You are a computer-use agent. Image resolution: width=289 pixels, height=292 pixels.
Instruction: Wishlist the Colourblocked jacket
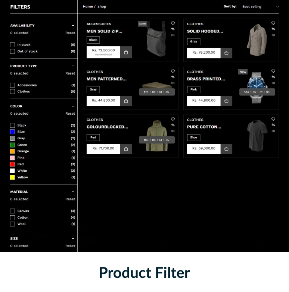(173, 119)
